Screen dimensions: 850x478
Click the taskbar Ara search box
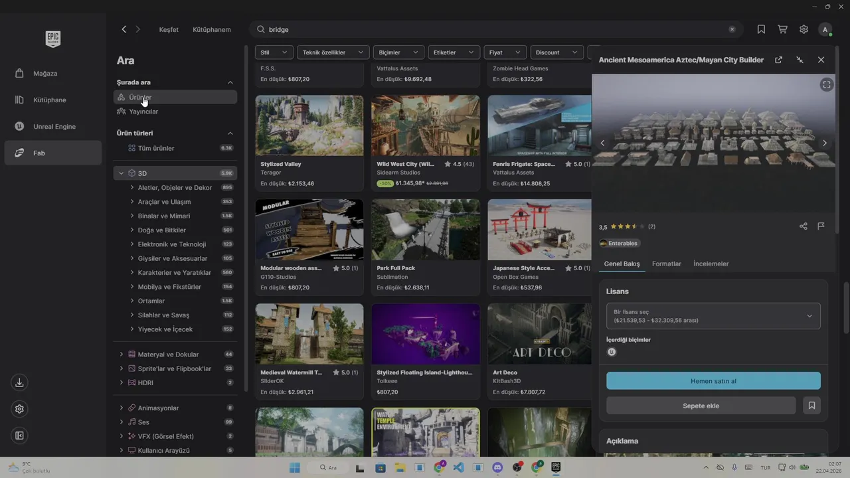(330, 467)
